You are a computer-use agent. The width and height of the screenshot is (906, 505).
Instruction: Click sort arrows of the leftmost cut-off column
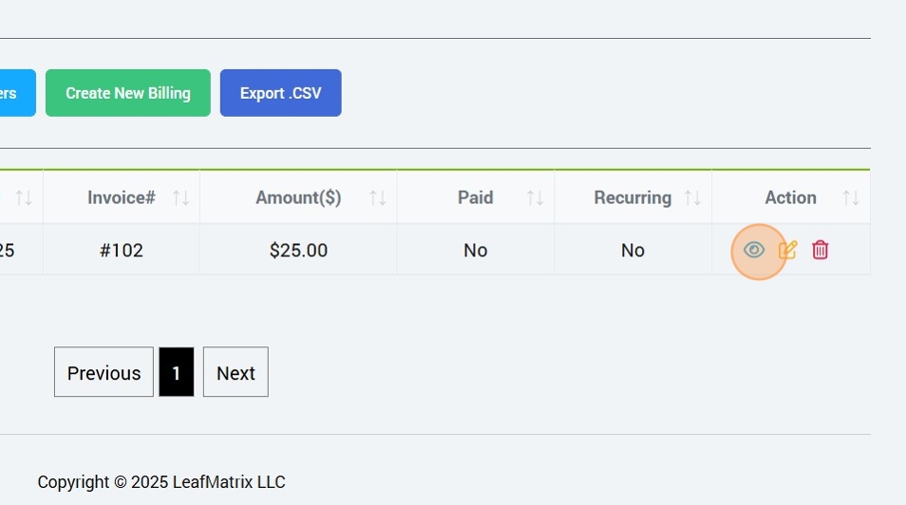(x=24, y=198)
